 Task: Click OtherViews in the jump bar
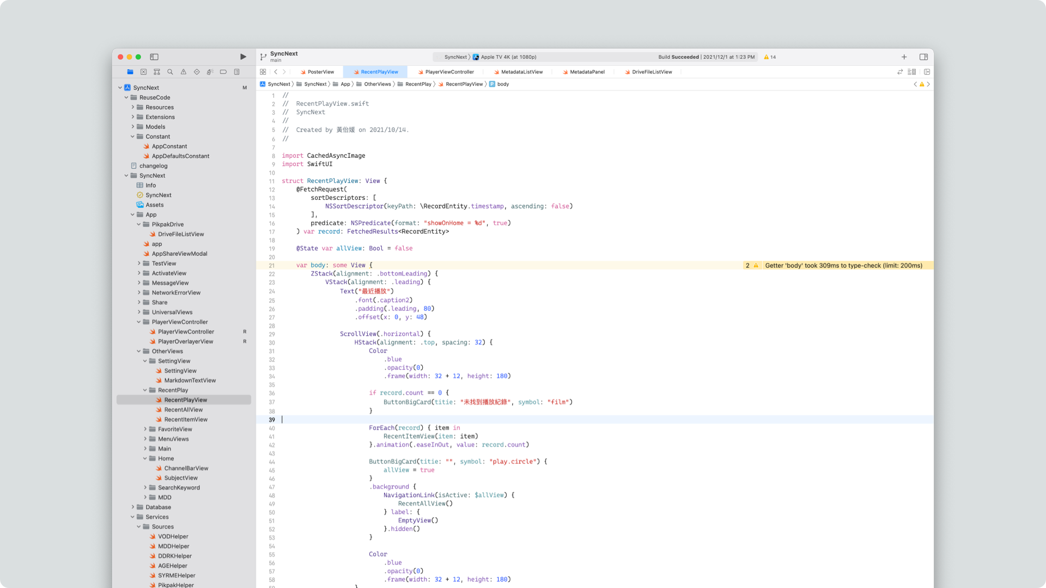click(x=374, y=84)
